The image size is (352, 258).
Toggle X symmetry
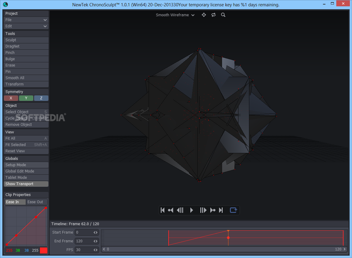(x=11, y=98)
